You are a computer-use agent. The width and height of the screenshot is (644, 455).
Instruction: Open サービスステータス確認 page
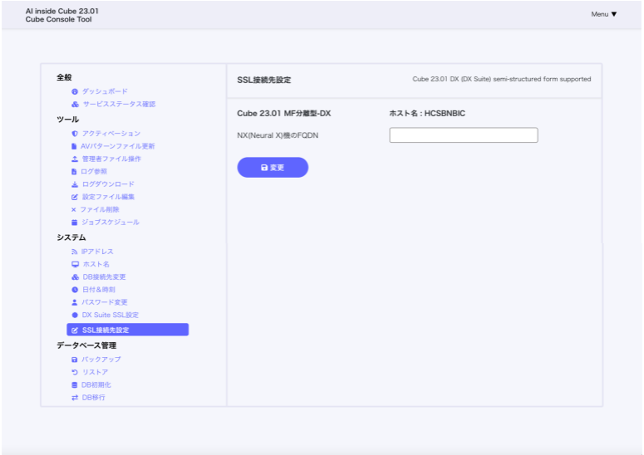pos(118,105)
